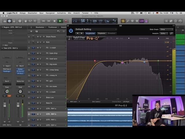Open the Mixer icon in toolbar
This screenshot has height=139, width=185.
(30, 21)
